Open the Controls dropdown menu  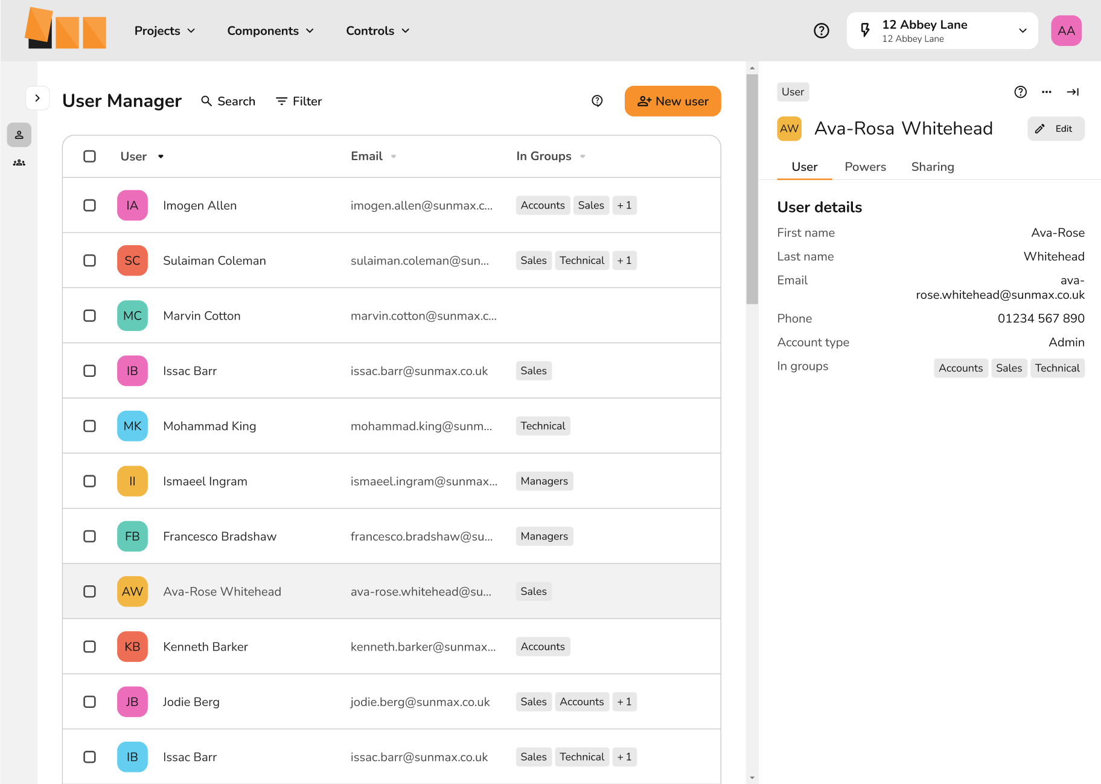pos(378,31)
